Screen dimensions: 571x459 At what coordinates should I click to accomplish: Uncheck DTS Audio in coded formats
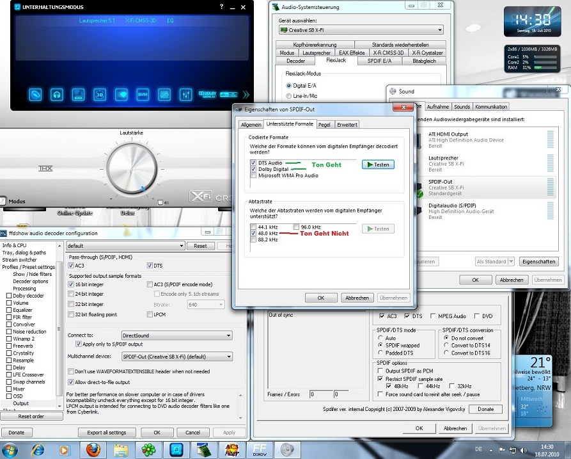[253, 163]
